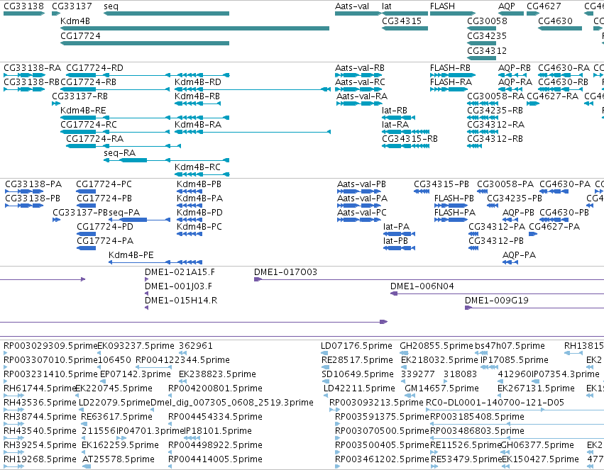Select the AQP-RB transcript label
This screenshot has height=470, width=604.
515,67
